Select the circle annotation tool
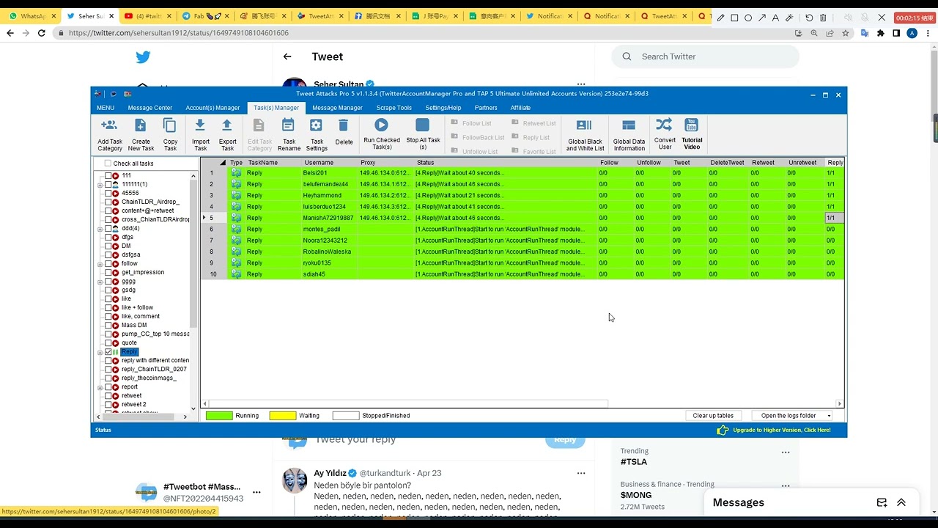This screenshot has height=528, width=938. pos(748,18)
